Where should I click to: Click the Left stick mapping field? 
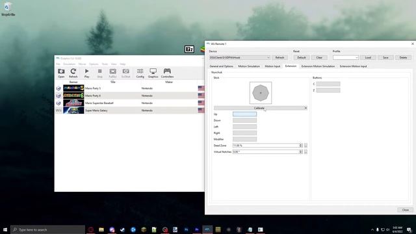click(244, 127)
